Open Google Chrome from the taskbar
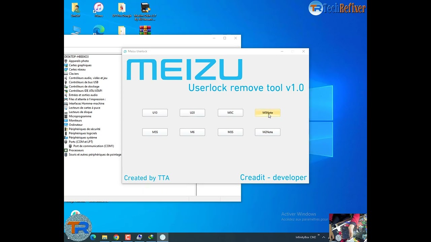Viewport: 431px width, 242px height. 116,237
